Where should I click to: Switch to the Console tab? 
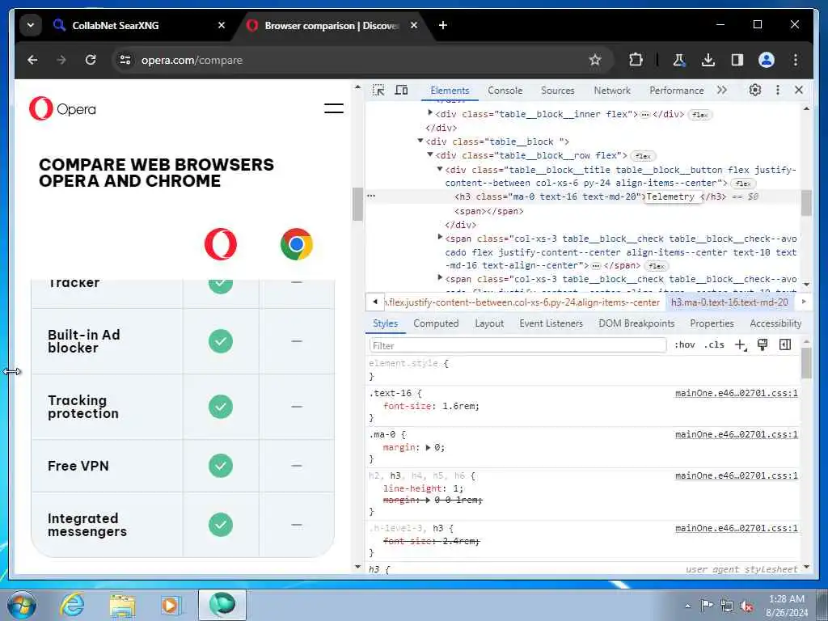[505, 91]
